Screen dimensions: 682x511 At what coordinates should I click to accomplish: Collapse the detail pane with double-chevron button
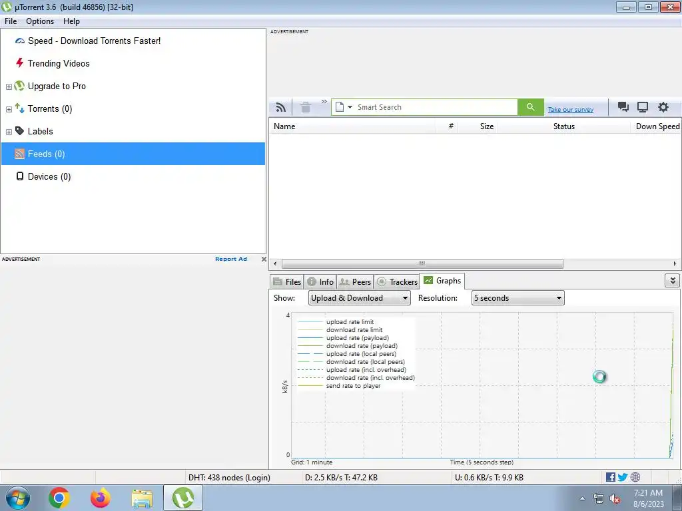(x=672, y=281)
